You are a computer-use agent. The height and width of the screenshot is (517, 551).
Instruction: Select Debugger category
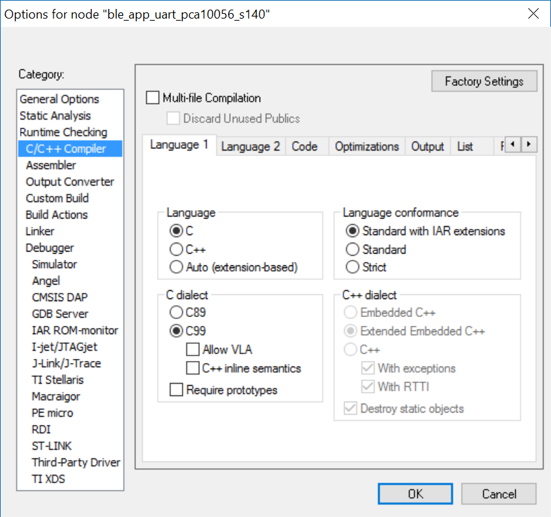70,248
